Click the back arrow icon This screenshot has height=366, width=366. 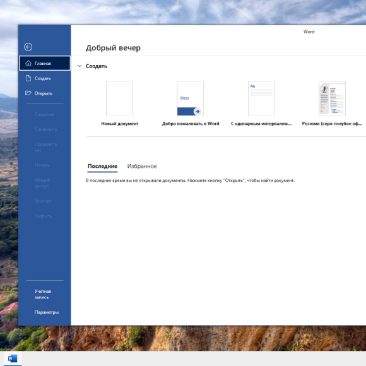(x=28, y=47)
